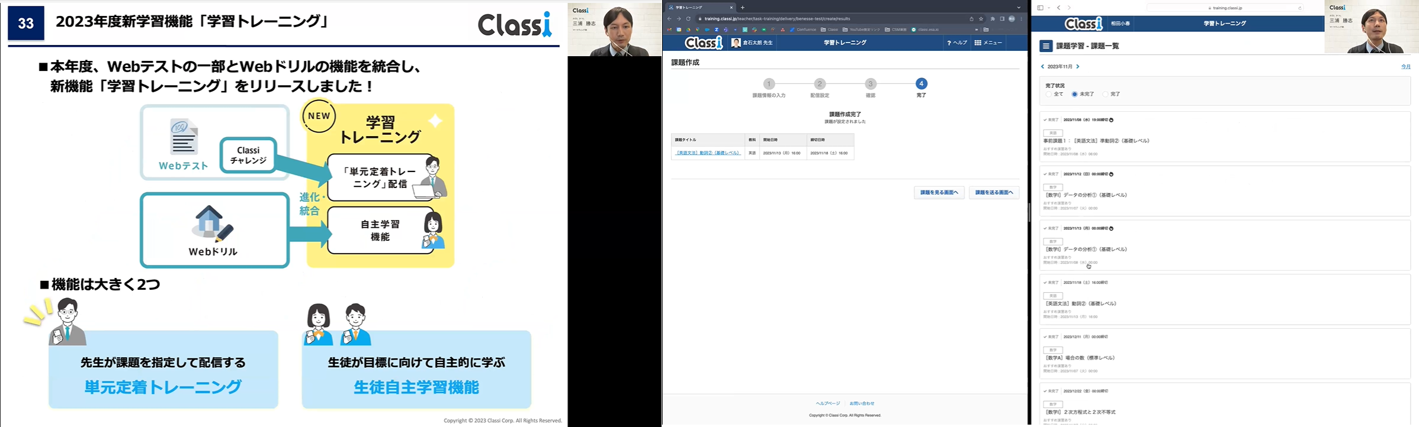Open [数学A] 場合の数（標準レベル）task
The width and height of the screenshot is (1419, 427).
point(1225,354)
